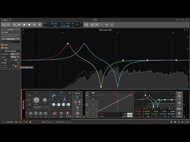Image resolution: width=190 pixels, height=142 pixels.
Task: Click the EQ-5 Output knob
Action: [x=179, y=113]
